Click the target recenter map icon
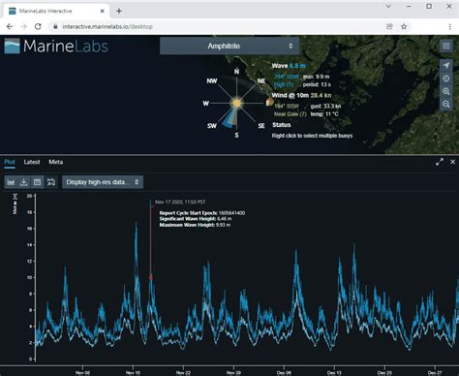Viewport: 459px width, 376px height. pyautogui.click(x=445, y=78)
